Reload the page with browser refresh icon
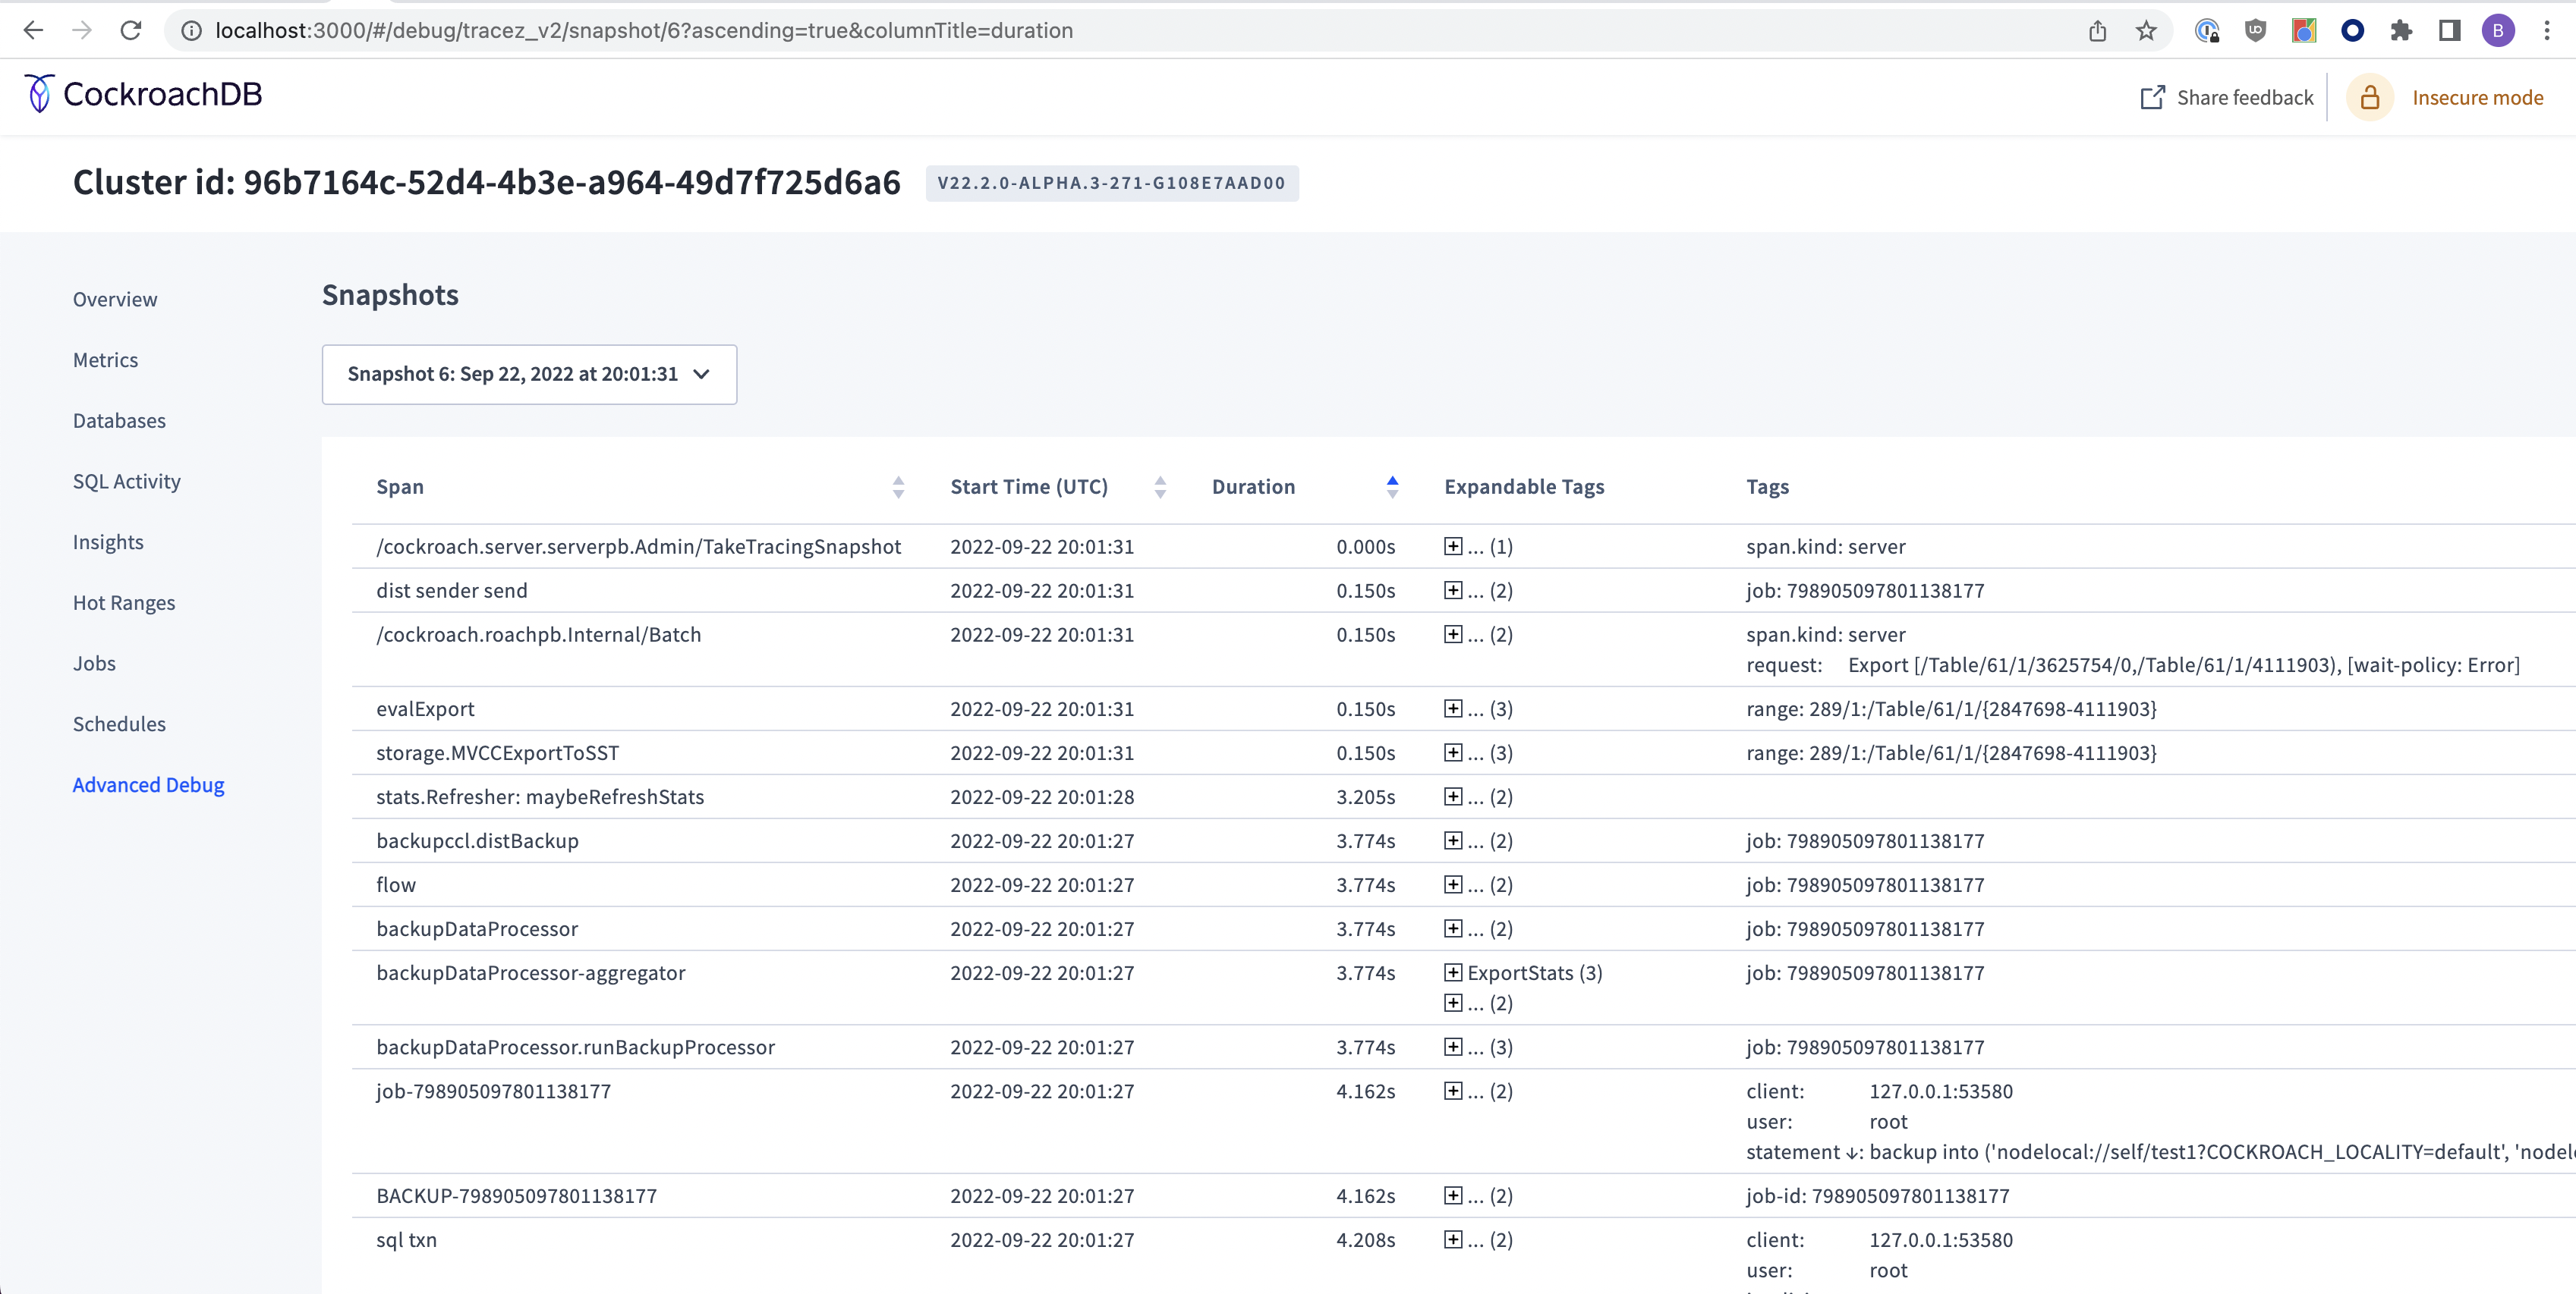The width and height of the screenshot is (2576, 1294). (x=131, y=30)
